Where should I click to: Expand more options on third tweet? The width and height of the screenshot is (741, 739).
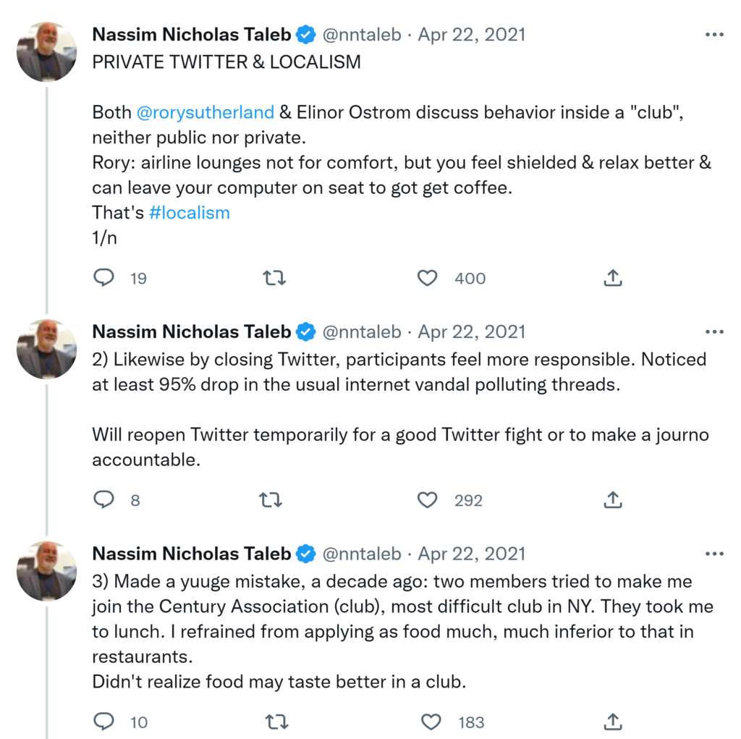click(714, 554)
